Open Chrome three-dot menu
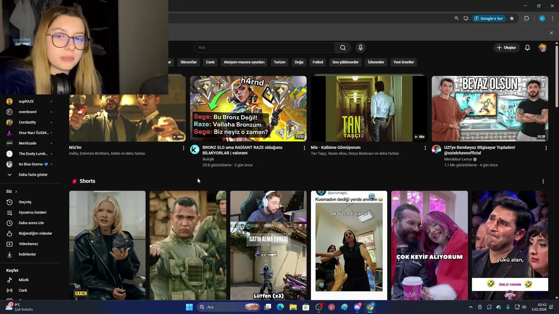559x314 pixels. [x=553, y=18]
